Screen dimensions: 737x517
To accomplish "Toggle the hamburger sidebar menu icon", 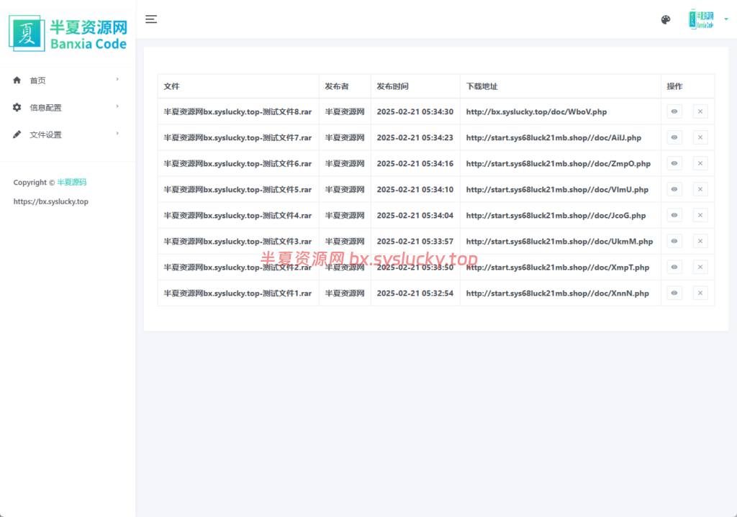I will tap(151, 19).
